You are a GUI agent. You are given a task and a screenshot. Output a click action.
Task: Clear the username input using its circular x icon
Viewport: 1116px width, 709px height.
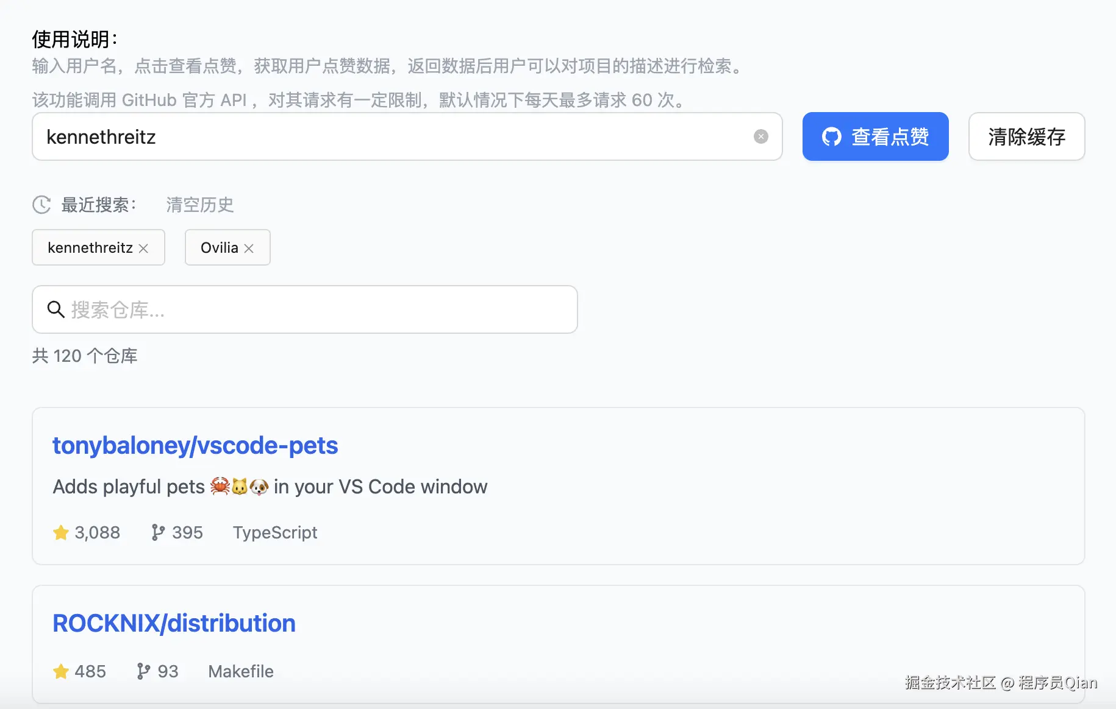pyautogui.click(x=760, y=136)
